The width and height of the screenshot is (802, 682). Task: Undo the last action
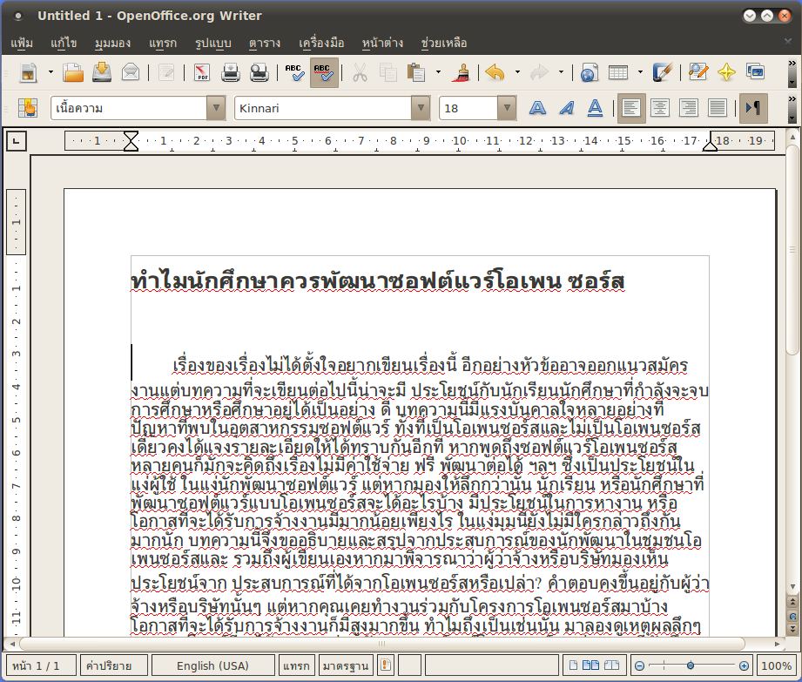(495, 72)
